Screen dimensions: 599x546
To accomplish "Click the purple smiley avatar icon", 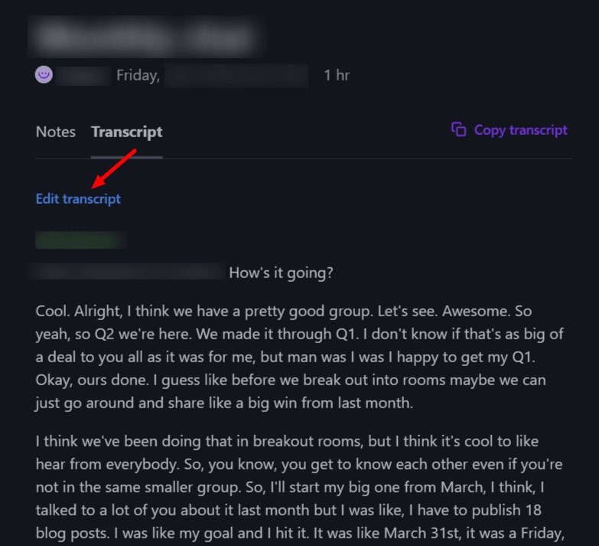I will click(x=44, y=74).
